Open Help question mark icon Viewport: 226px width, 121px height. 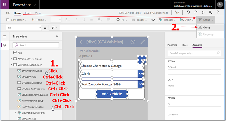point(217,13)
